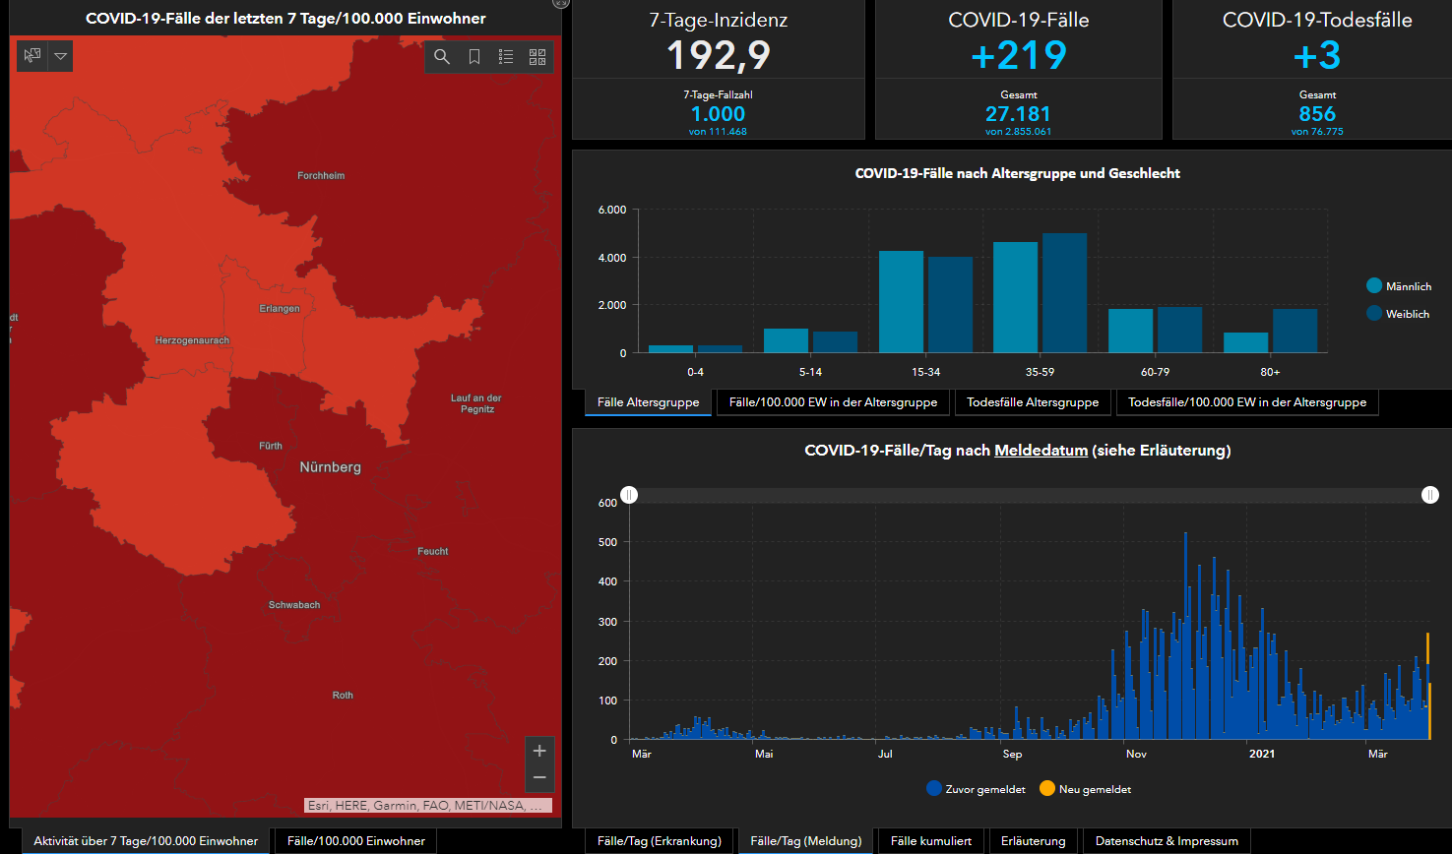Toggle the Männlich series in legend
This screenshot has height=854, width=1452.
point(1398,286)
